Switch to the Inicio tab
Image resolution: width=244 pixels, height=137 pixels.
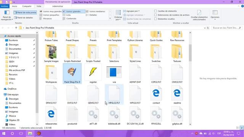point(14,6)
